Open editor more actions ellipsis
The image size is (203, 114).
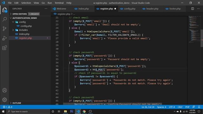pos(198,9)
